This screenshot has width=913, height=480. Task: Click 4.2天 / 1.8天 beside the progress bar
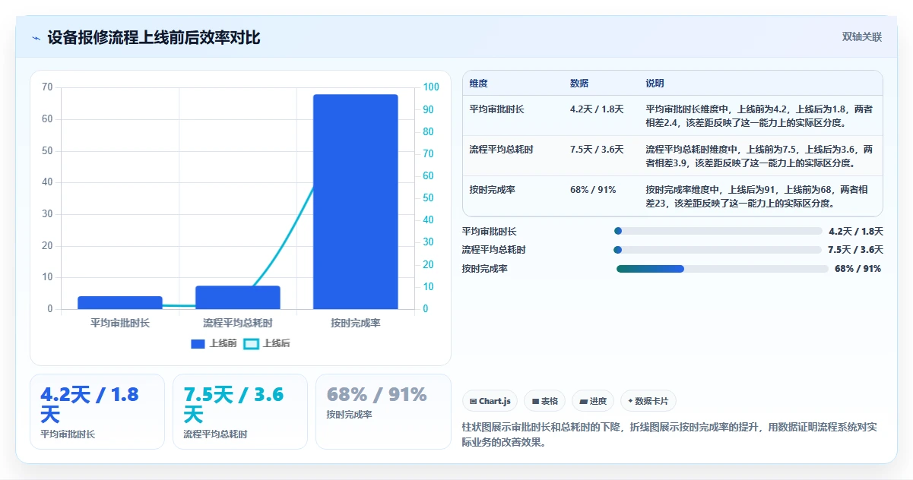point(856,231)
